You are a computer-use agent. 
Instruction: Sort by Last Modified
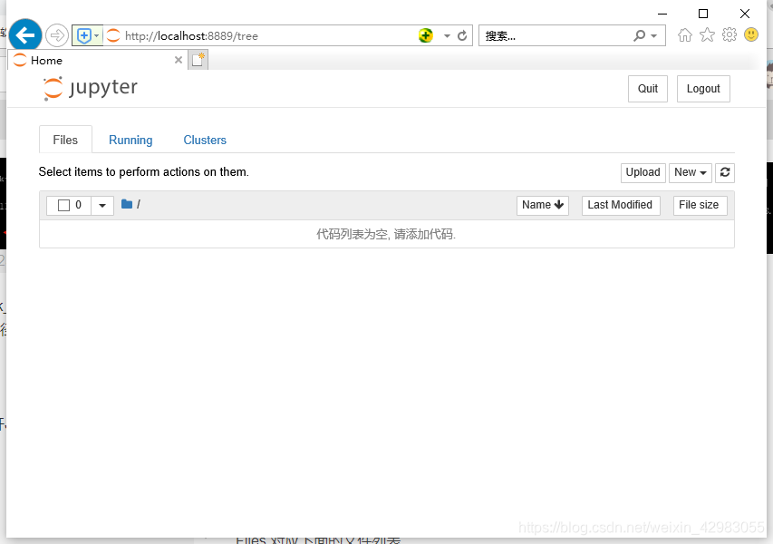(x=620, y=205)
